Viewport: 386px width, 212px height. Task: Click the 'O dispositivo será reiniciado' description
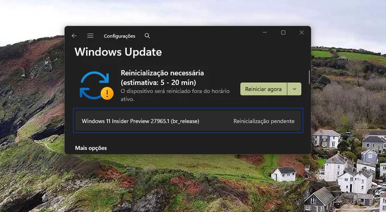[x=175, y=95]
